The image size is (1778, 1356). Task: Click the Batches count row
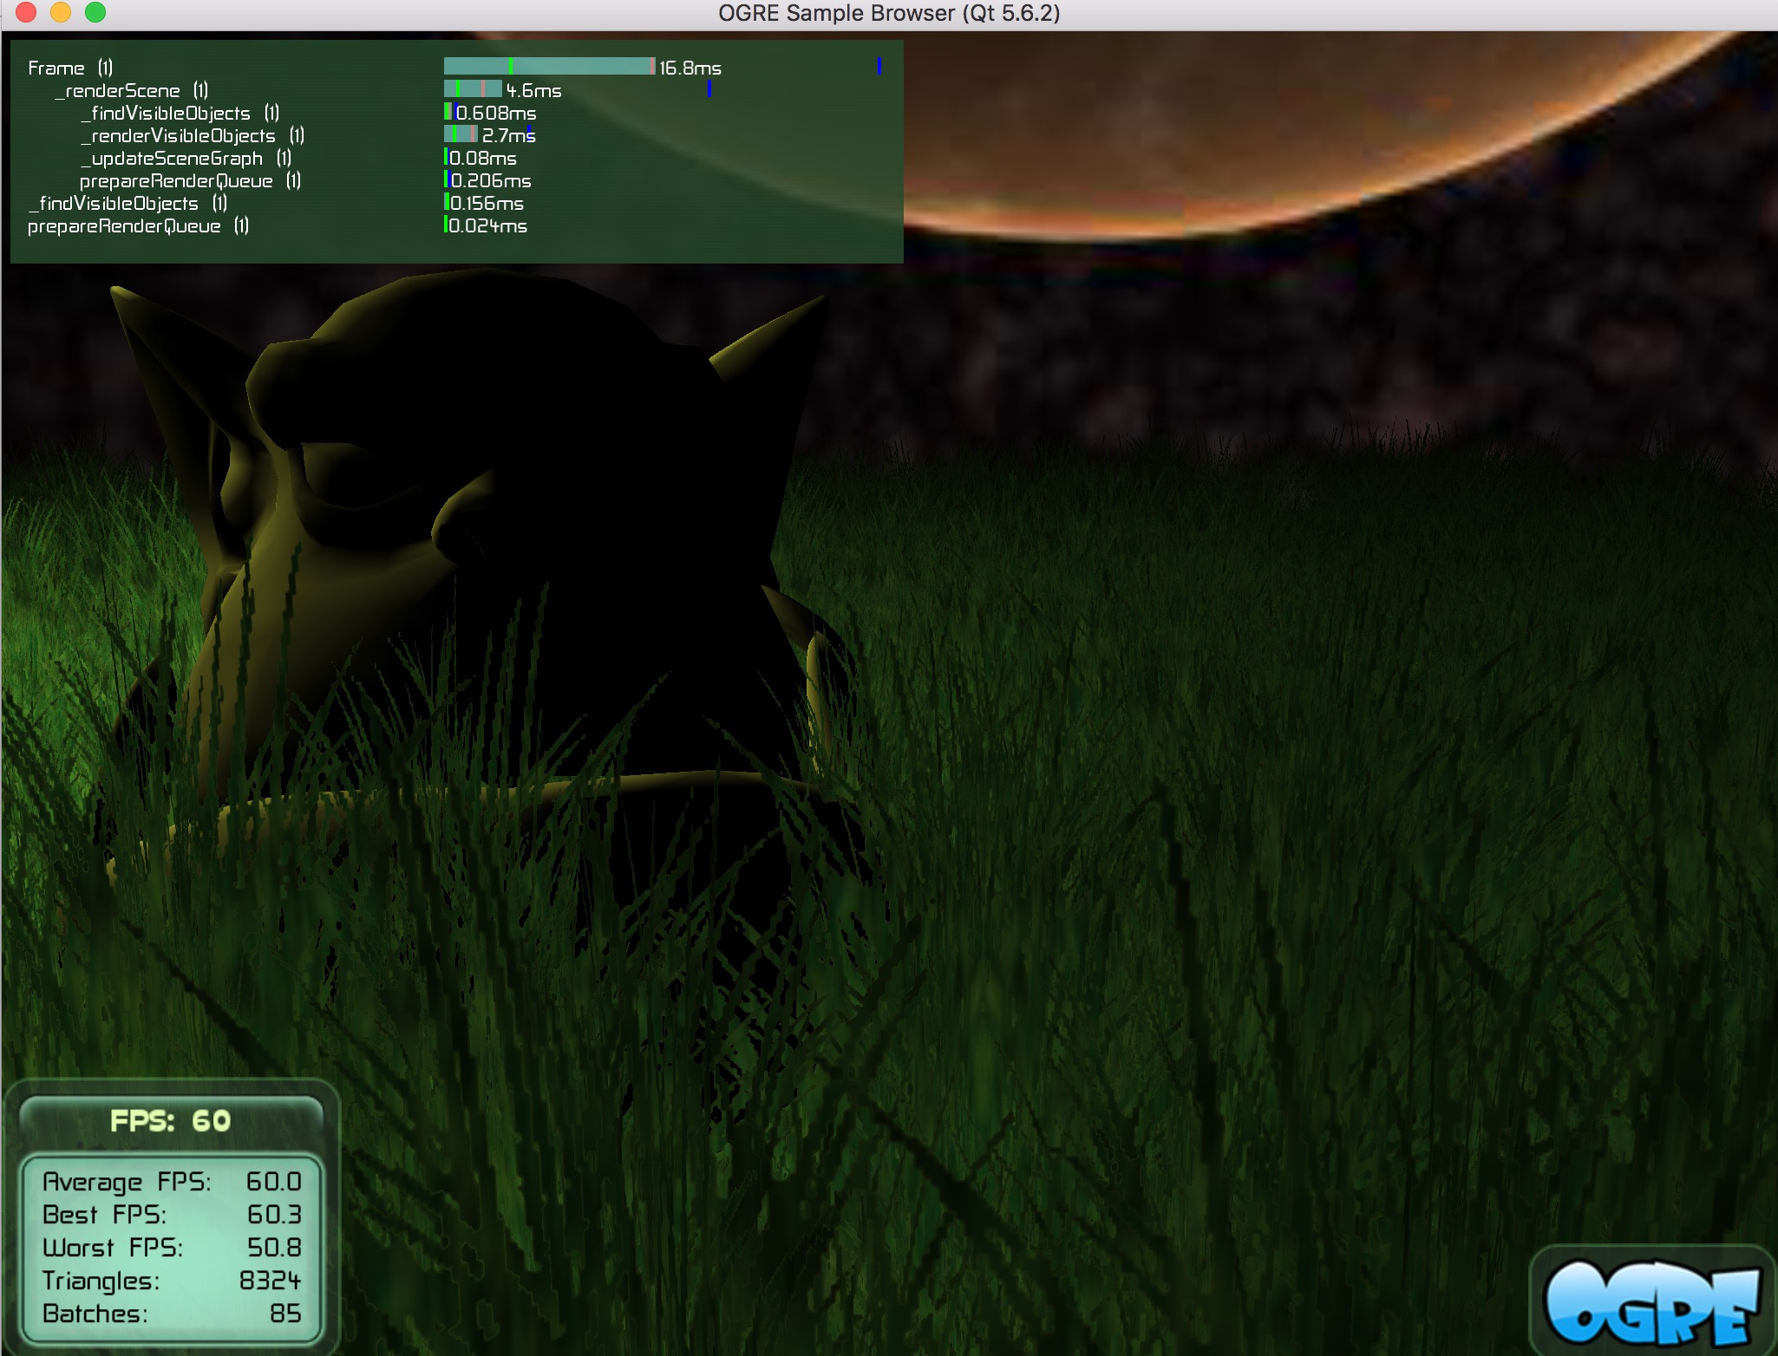pyautogui.click(x=171, y=1314)
